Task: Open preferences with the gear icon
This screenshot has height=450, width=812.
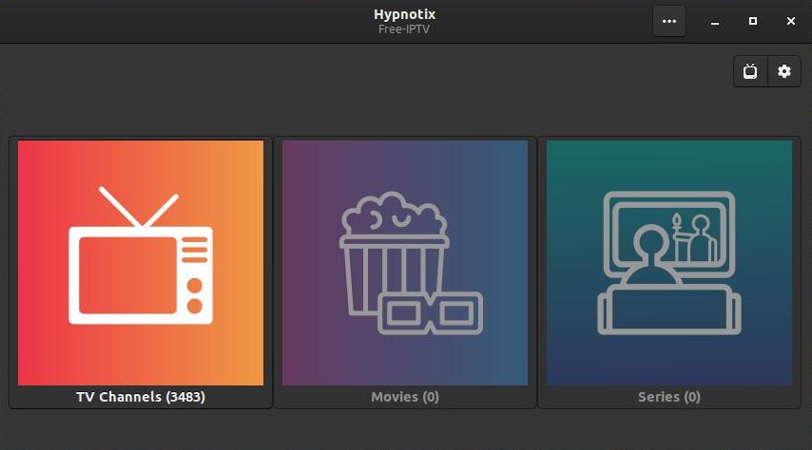Action: click(x=784, y=71)
